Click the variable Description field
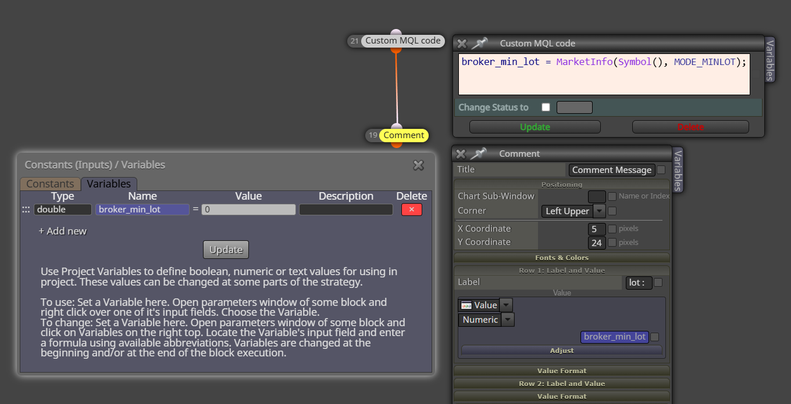The height and width of the screenshot is (404, 791). 346,210
